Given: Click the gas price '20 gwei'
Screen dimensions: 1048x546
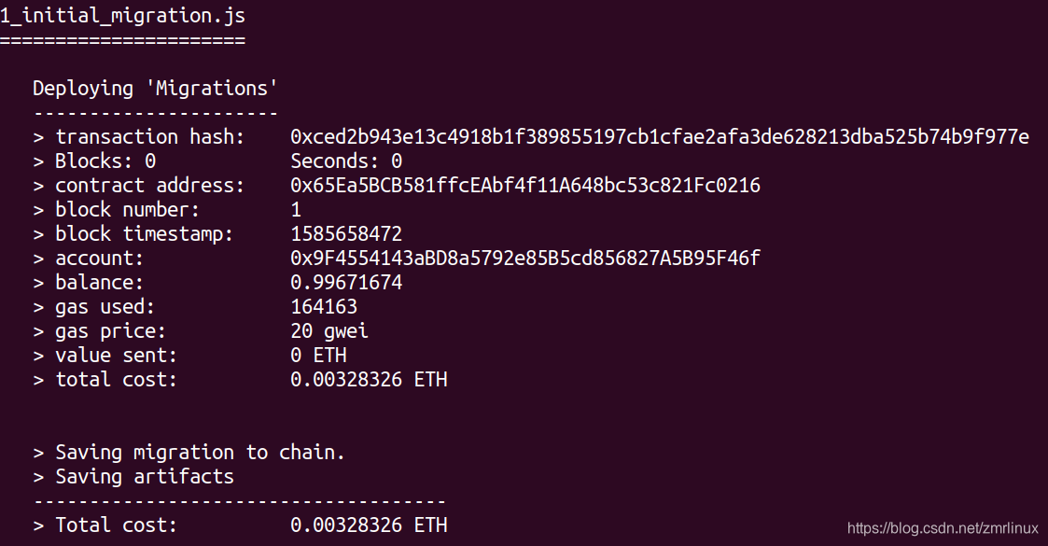Looking at the screenshot, I should point(329,331).
